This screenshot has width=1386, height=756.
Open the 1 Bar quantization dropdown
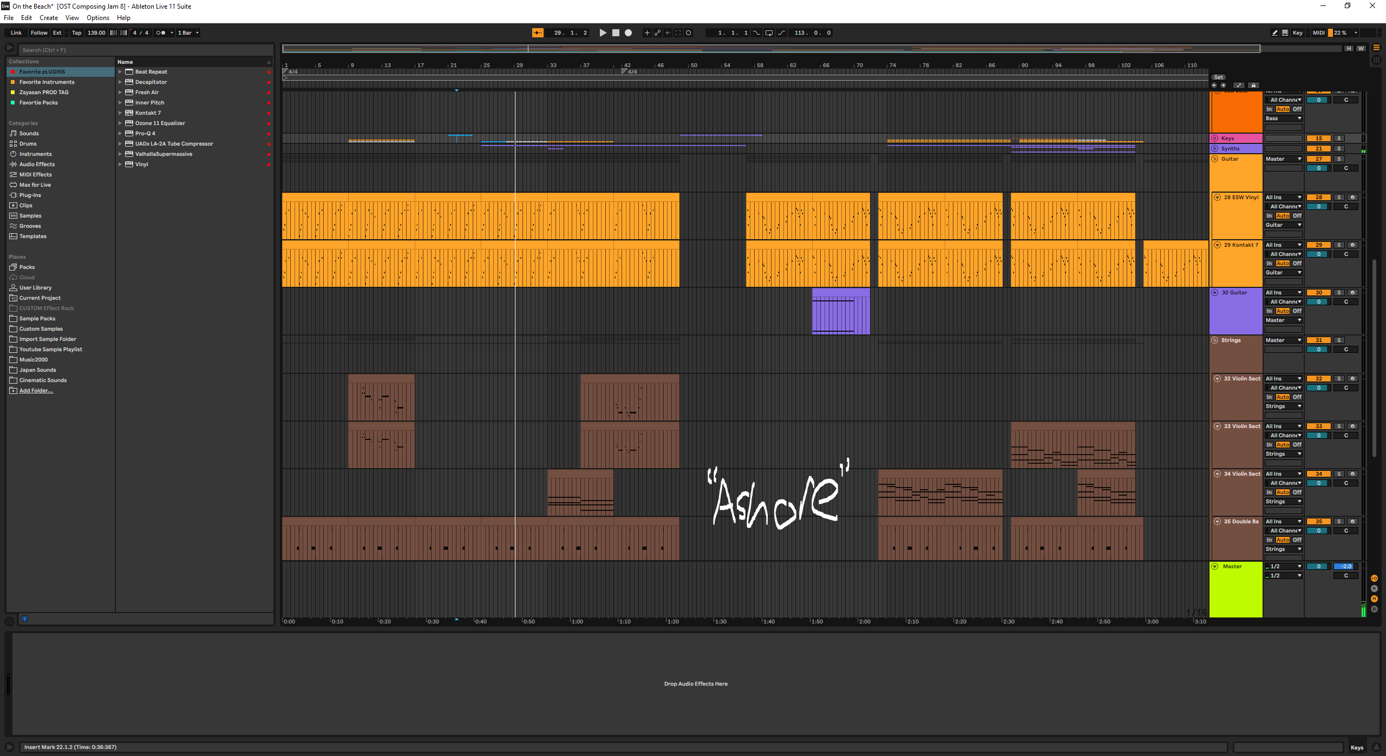[x=188, y=33]
